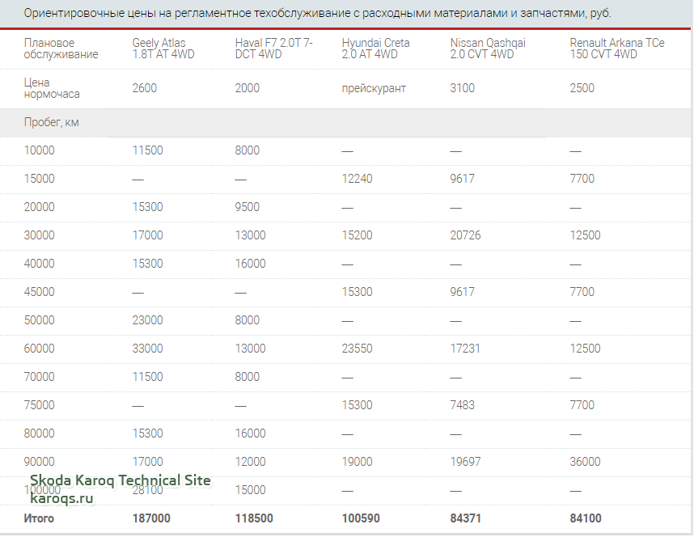Select the 11500 value in the 70000 km row
Image resolution: width=694 pixels, height=537 pixels.
(148, 377)
